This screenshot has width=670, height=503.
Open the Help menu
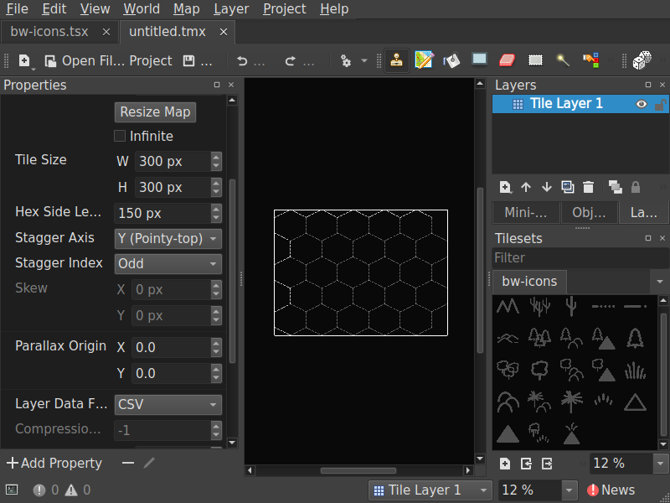point(334,9)
